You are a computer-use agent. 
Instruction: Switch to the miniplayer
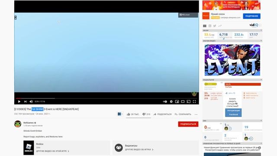point(177,101)
